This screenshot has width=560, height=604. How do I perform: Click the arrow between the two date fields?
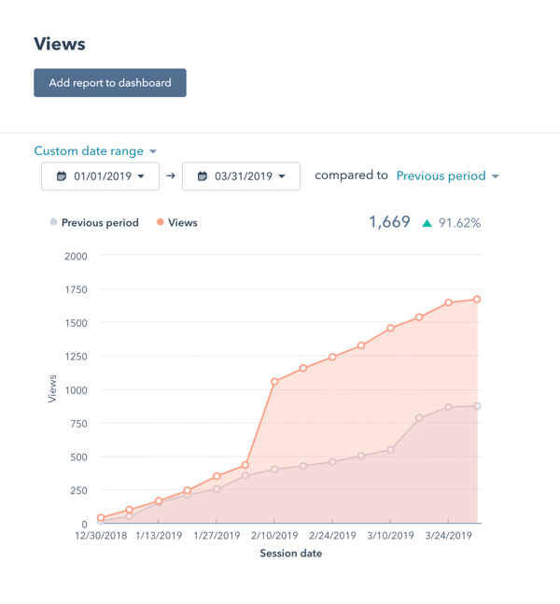click(x=171, y=176)
